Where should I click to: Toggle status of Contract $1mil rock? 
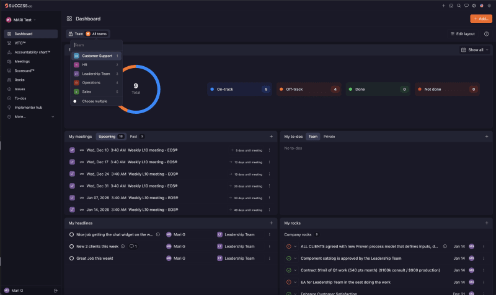[x=288, y=270]
